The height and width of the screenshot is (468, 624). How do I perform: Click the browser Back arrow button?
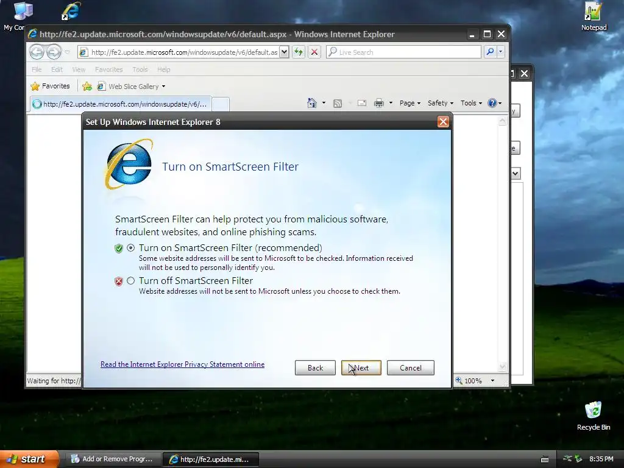pyautogui.click(x=37, y=52)
